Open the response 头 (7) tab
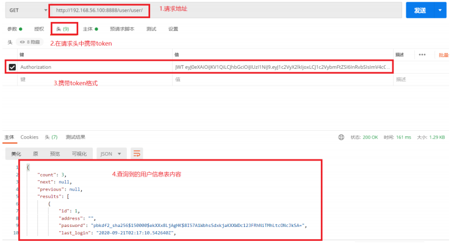The height and width of the screenshot is (247, 454). [51, 137]
